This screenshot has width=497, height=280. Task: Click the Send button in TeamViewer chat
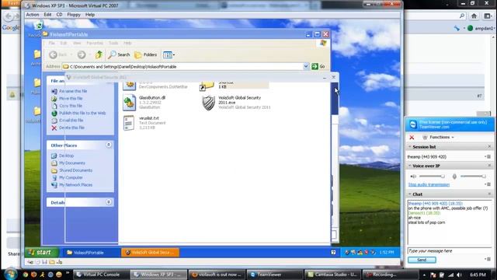coord(422,260)
